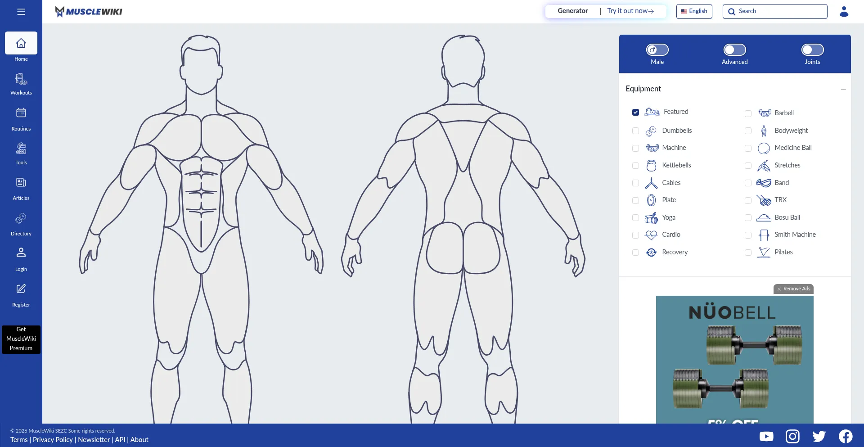Open the user account icon
This screenshot has width=864, height=447.
pyautogui.click(x=844, y=11)
